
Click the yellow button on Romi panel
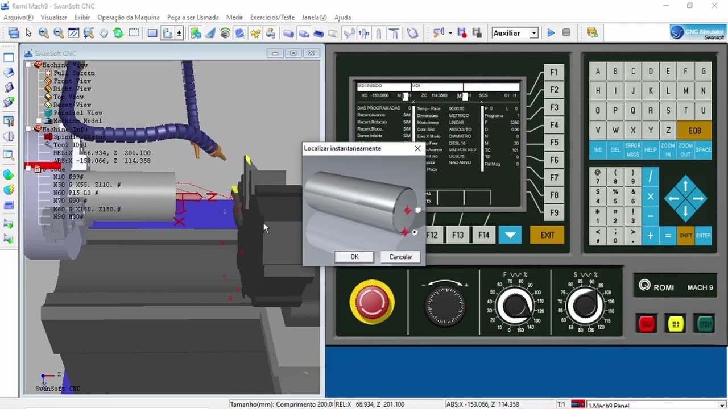coord(676,324)
